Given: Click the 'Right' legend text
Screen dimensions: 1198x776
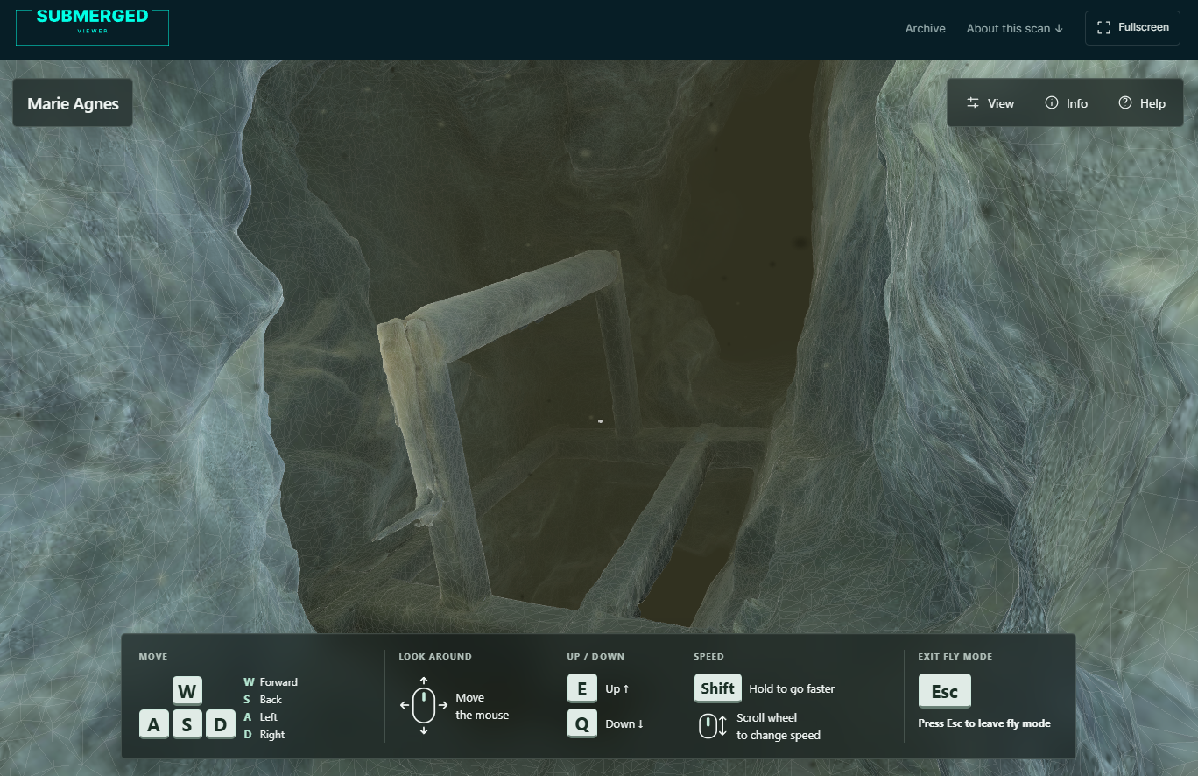Looking at the screenshot, I should pyautogui.click(x=272, y=735).
